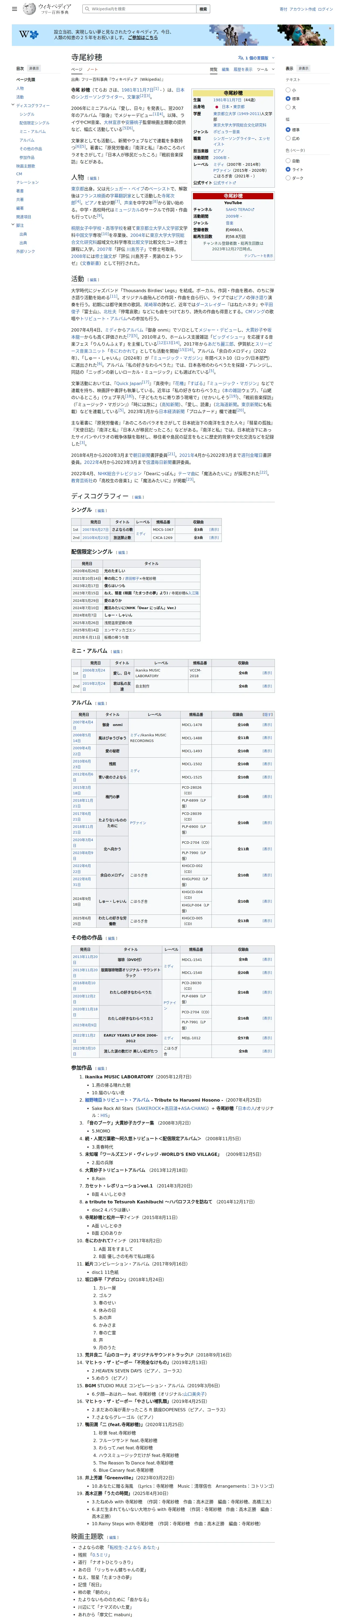This screenshot has height=1620, width=346.
Task: Expand [表示] for single さよならの歌
Action: [x=214, y=529]
